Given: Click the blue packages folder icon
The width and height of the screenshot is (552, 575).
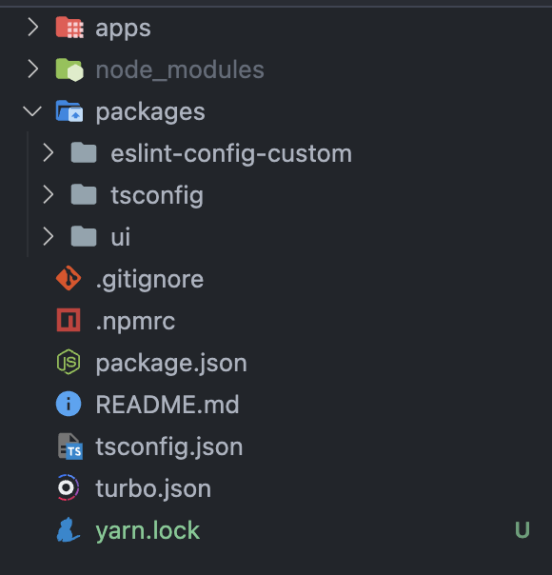Looking at the screenshot, I should pos(69,111).
